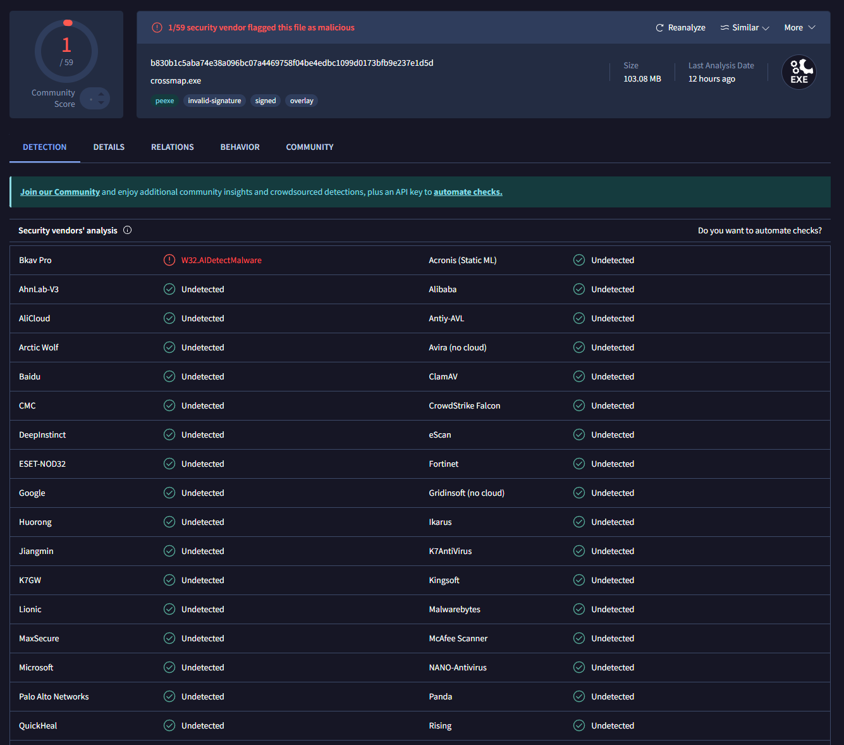
Task: Click the Rising Undetected result text
Action: tap(613, 726)
